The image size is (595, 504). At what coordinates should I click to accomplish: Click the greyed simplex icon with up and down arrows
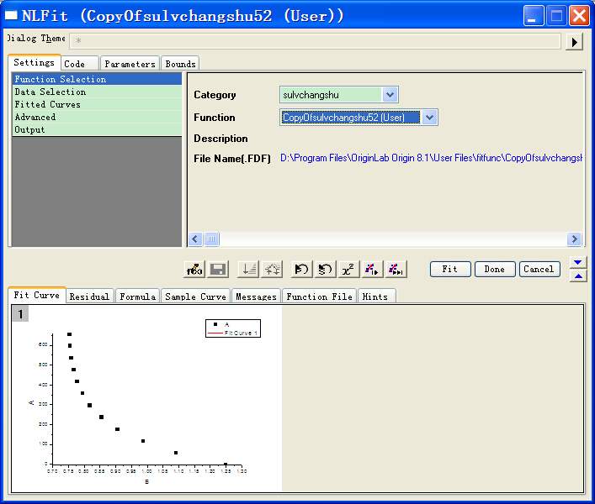272,270
